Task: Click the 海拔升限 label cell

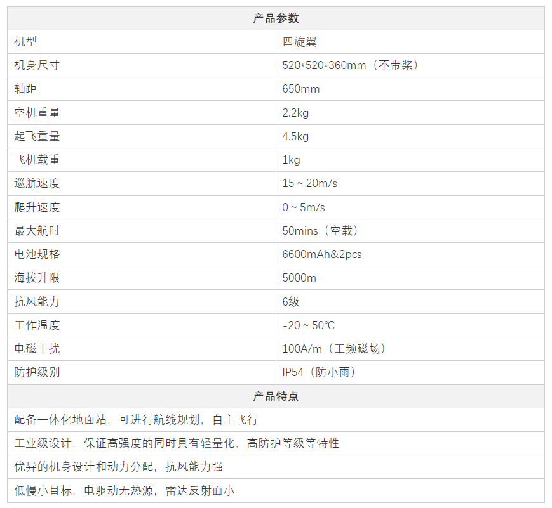Action: point(37,278)
